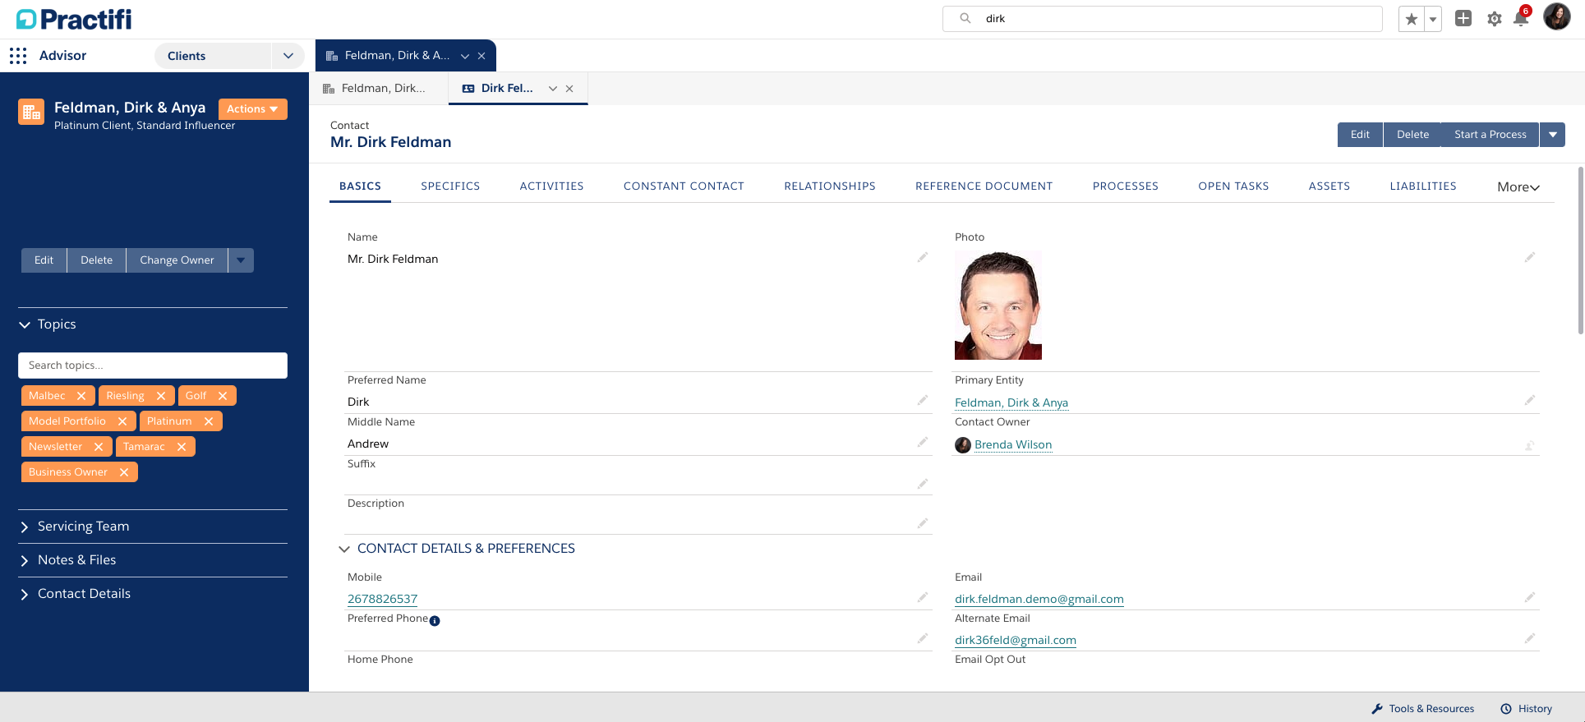Open the Liabilities tab

1422,186
